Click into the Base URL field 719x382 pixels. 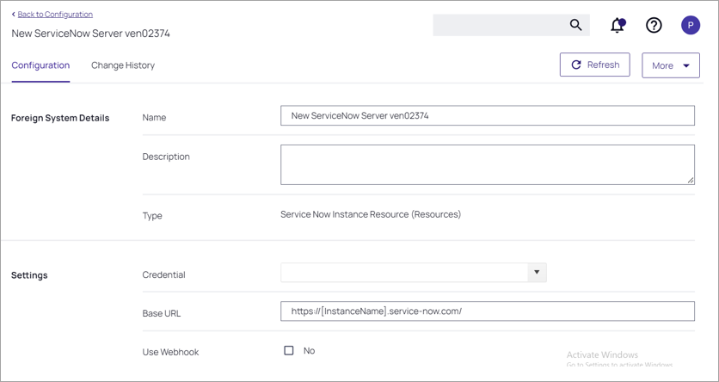coord(488,311)
